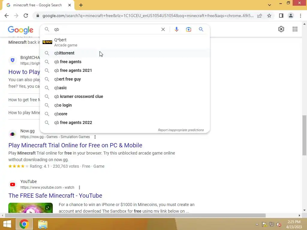
Task: Click the page scrollbar down arrow
Action: click(304, 210)
